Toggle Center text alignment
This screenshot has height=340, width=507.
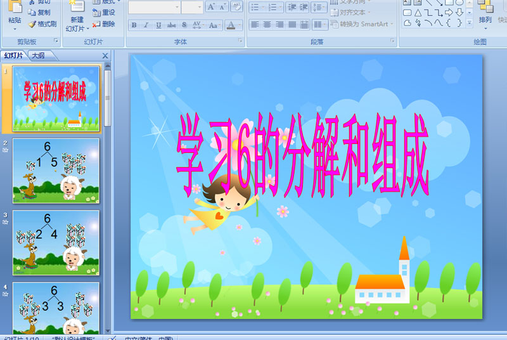click(x=267, y=25)
